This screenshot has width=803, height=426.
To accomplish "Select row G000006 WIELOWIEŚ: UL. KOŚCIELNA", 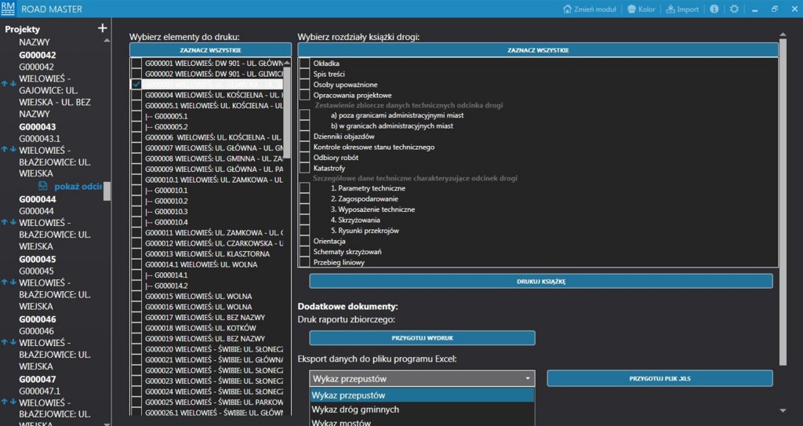I will pos(213,137).
